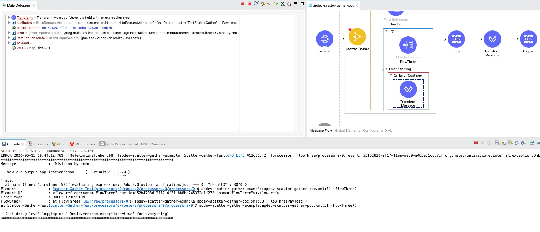Stop the Mule debugger session
Viewport: 540px width, 232px height.
pyautogui.click(x=250, y=4)
